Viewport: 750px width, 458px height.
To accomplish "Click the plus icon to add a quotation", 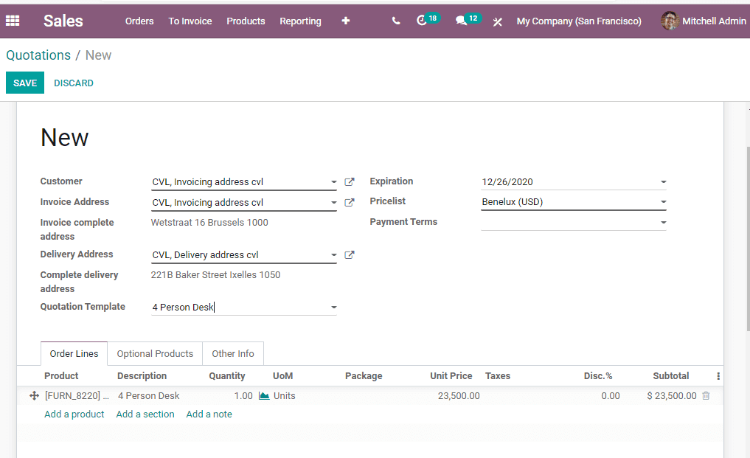I will pyautogui.click(x=345, y=21).
